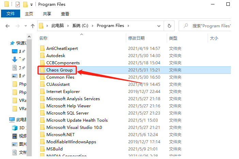Select the AntiCheatExpert folder icon
Screen dimensions: 239x159
pyautogui.click(x=42, y=48)
